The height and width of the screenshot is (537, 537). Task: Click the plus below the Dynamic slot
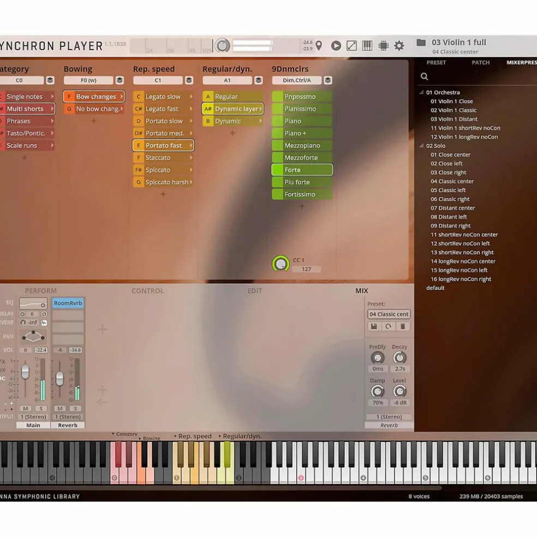coord(232,133)
